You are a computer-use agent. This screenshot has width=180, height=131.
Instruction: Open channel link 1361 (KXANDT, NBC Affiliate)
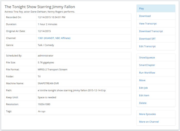(54, 38)
